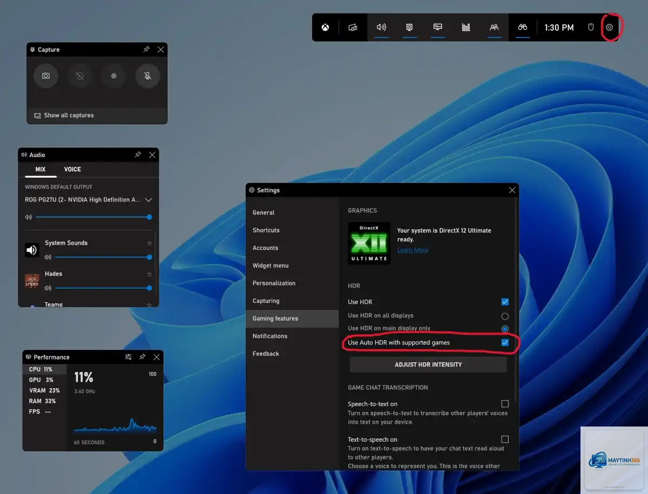Viewport: 648px width, 494px height.
Task: Switch to the VOICE tab
Action: click(x=72, y=170)
